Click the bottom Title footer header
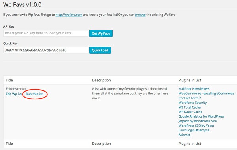This screenshot has height=150, width=237. pyautogui.click(x=9, y=144)
